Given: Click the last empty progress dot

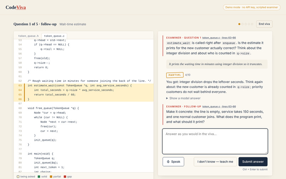Looking at the screenshot, I should [252, 24].
